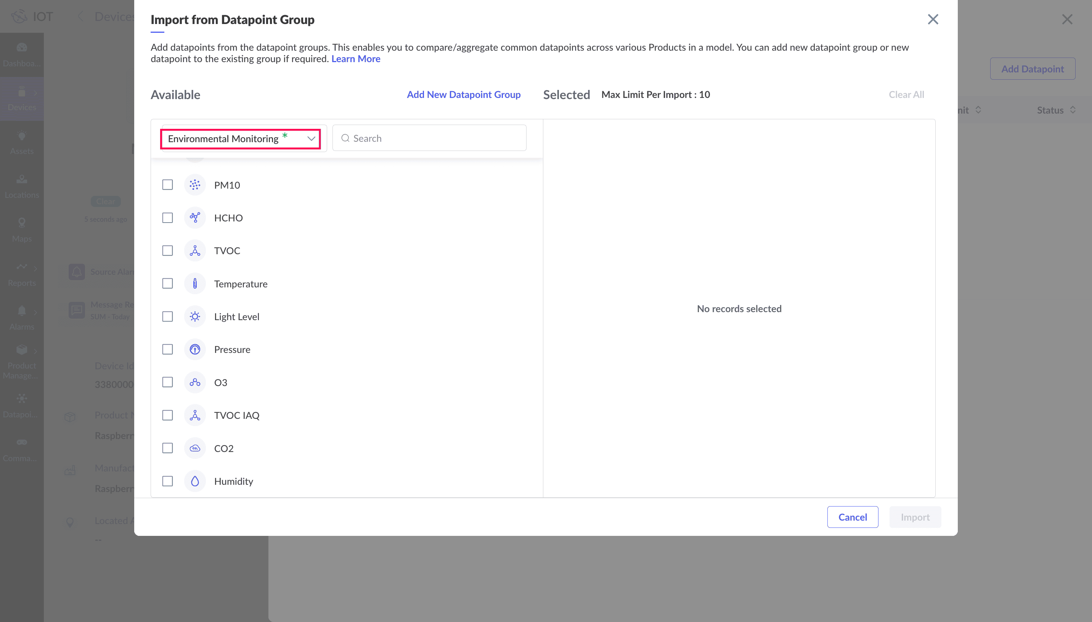
Task: Select the TVOC IAQ checkbox
Action: click(167, 415)
